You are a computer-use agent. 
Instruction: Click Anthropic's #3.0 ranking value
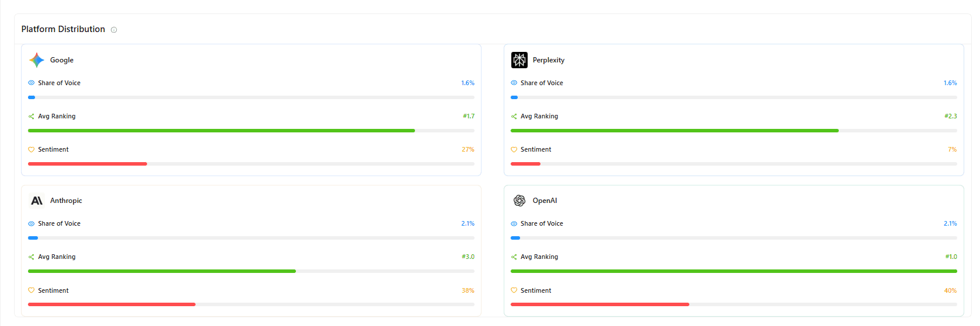[x=468, y=257]
